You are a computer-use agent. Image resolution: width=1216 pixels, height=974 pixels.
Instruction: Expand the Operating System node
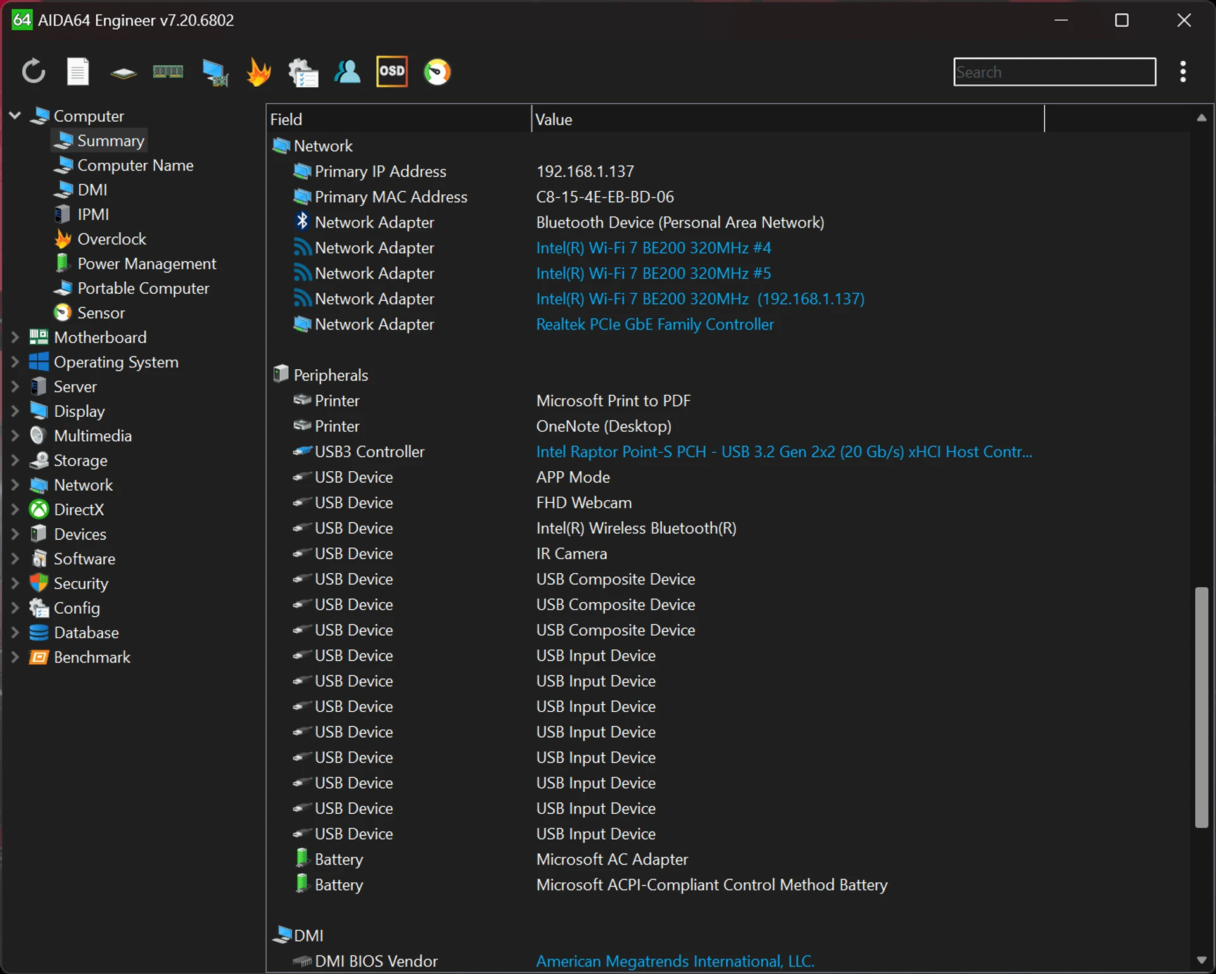coord(15,362)
